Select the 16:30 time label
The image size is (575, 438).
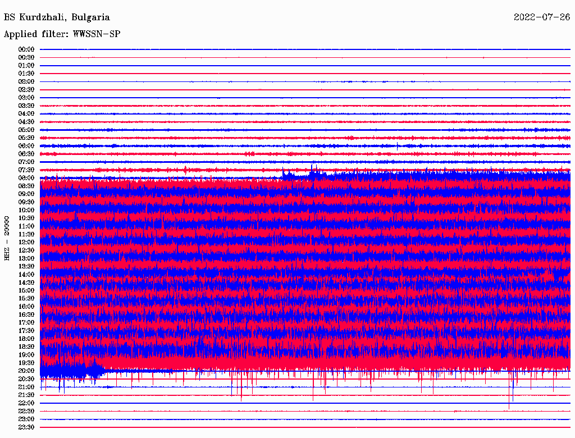[x=26, y=315]
